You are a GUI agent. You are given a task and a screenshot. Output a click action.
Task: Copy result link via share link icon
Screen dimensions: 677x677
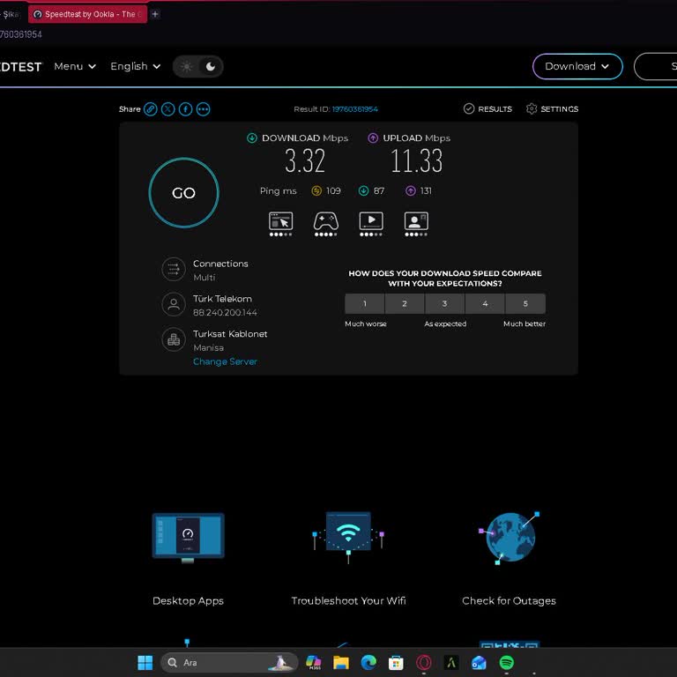tap(150, 109)
